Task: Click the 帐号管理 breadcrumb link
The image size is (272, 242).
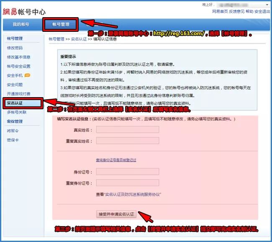Action: click(56, 39)
